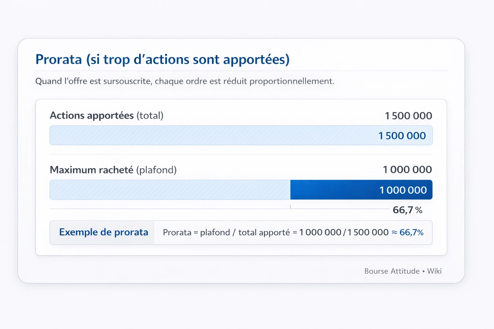Click the blue "≈ 66,7%" formula result
The width and height of the screenshot is (494, 329).
click(x=407, y=233)
